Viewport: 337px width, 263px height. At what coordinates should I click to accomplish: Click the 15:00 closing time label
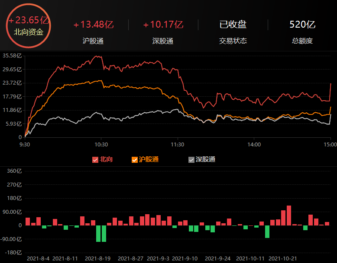[330, 145]
